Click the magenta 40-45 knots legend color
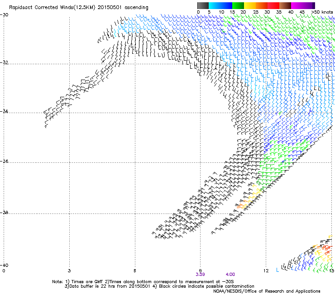 click(x=297, y=5)
